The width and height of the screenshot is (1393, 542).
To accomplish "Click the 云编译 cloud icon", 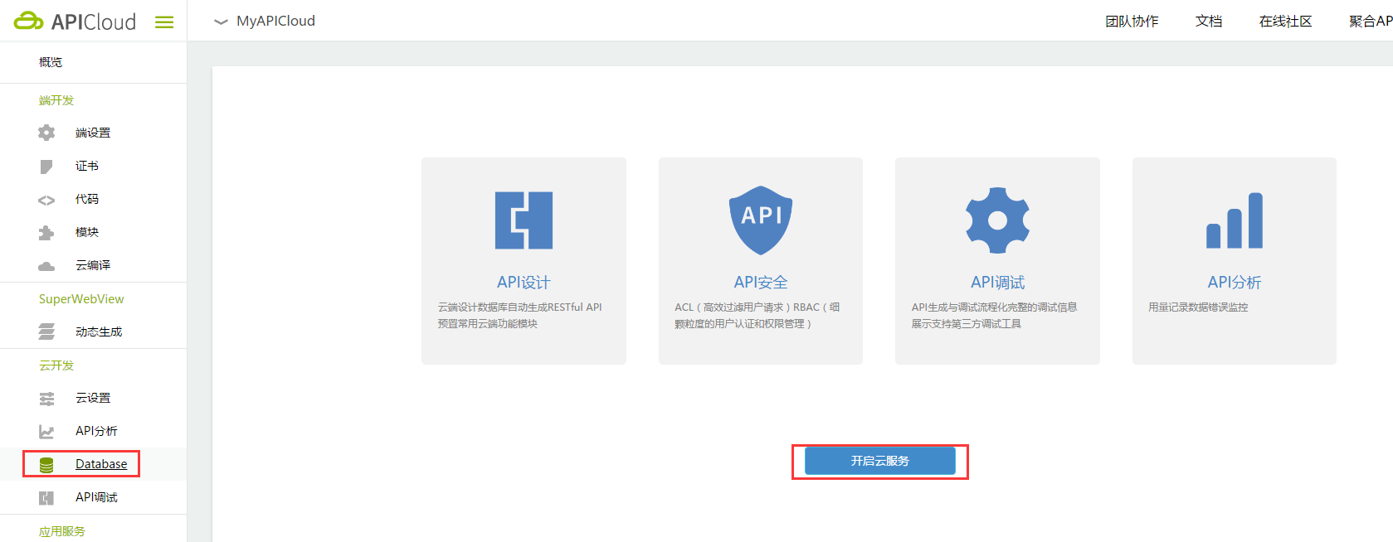I will [46, 266].
